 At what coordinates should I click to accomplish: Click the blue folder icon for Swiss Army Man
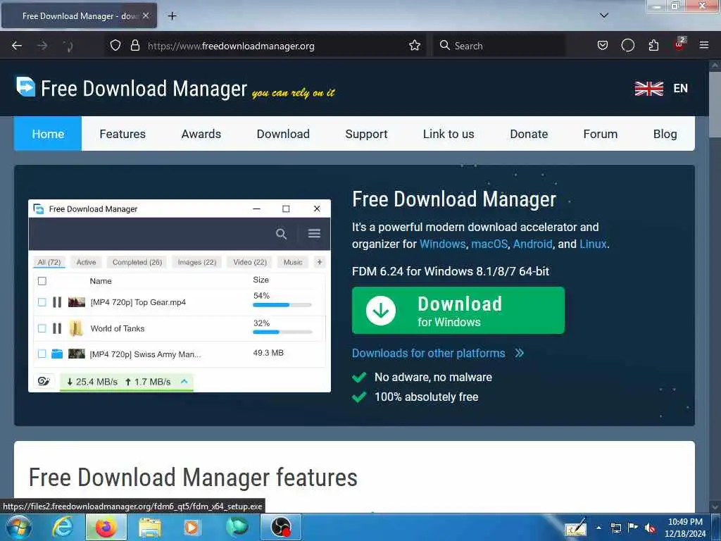point(57,354)
